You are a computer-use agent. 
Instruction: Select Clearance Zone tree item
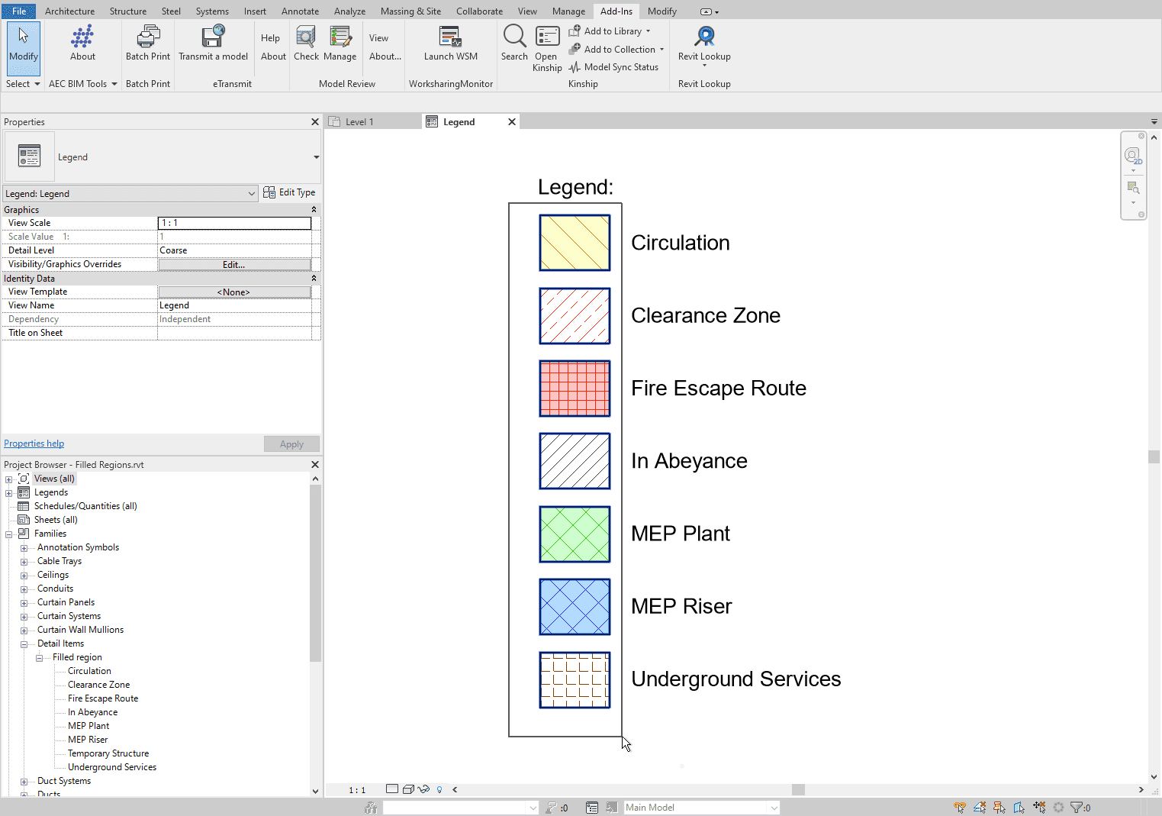[98, 685]
